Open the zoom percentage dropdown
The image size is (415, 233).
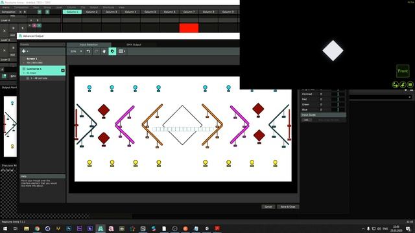tap(77, 51)
